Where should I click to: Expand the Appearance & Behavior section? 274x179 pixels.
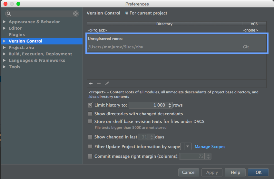pyautogui.click(x=5, y=22)
